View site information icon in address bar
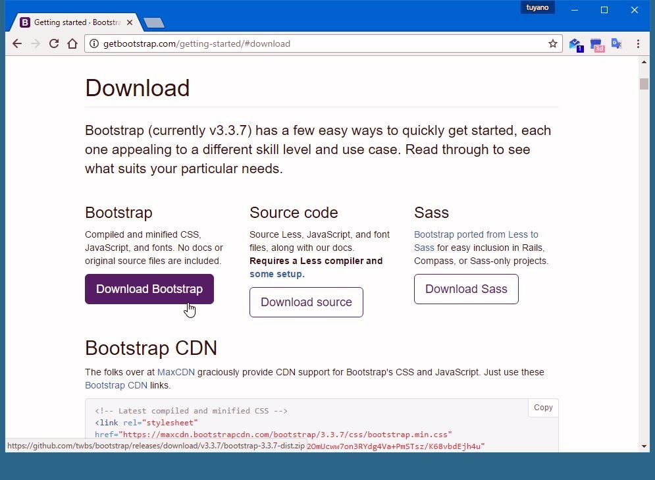Image resolution: width=655 pixels, height=480 pixels. [94, 43]
